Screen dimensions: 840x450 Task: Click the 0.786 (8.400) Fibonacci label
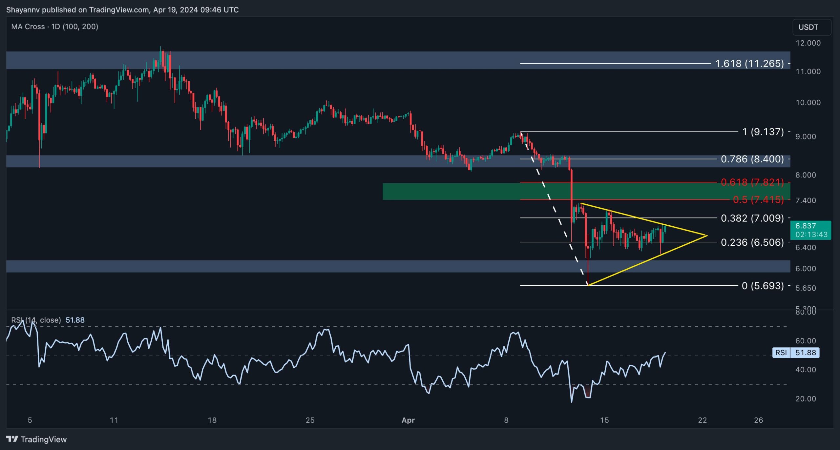click(752, 159)
